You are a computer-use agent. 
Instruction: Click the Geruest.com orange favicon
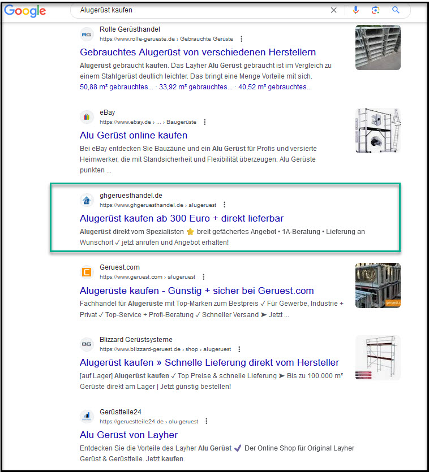87,272
